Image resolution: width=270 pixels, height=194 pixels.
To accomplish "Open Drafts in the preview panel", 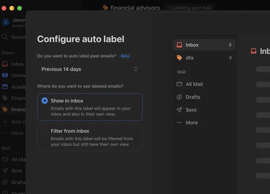I will [204, 97].
